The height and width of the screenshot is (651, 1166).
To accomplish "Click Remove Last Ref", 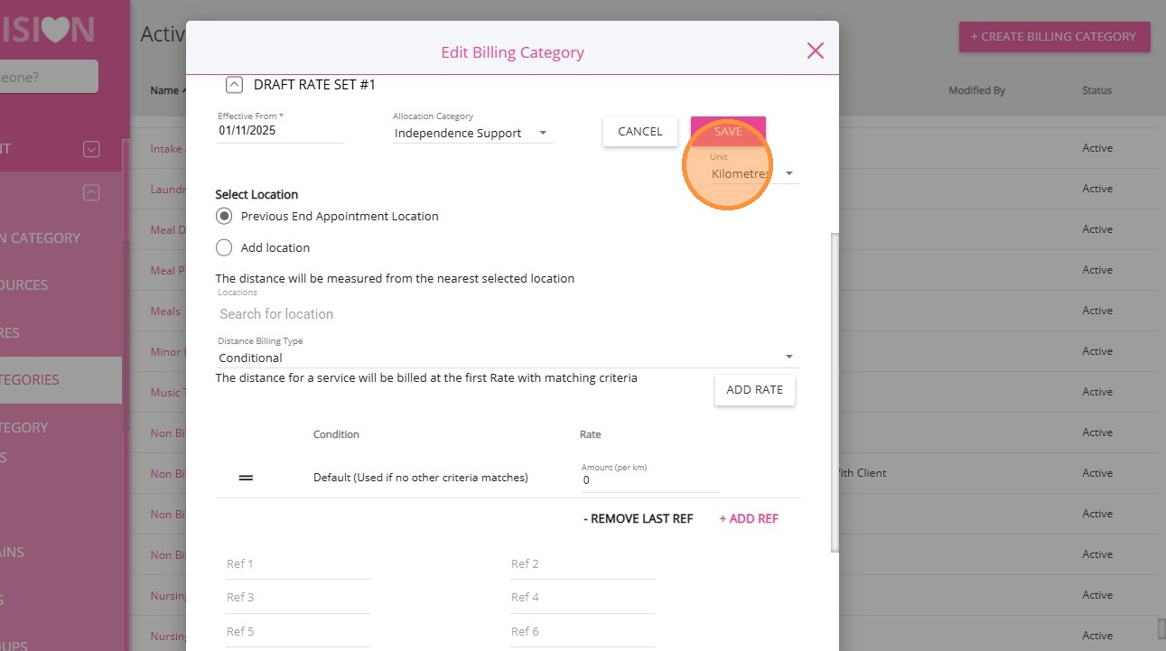I will pyautogui.click(x=638, y=519).
